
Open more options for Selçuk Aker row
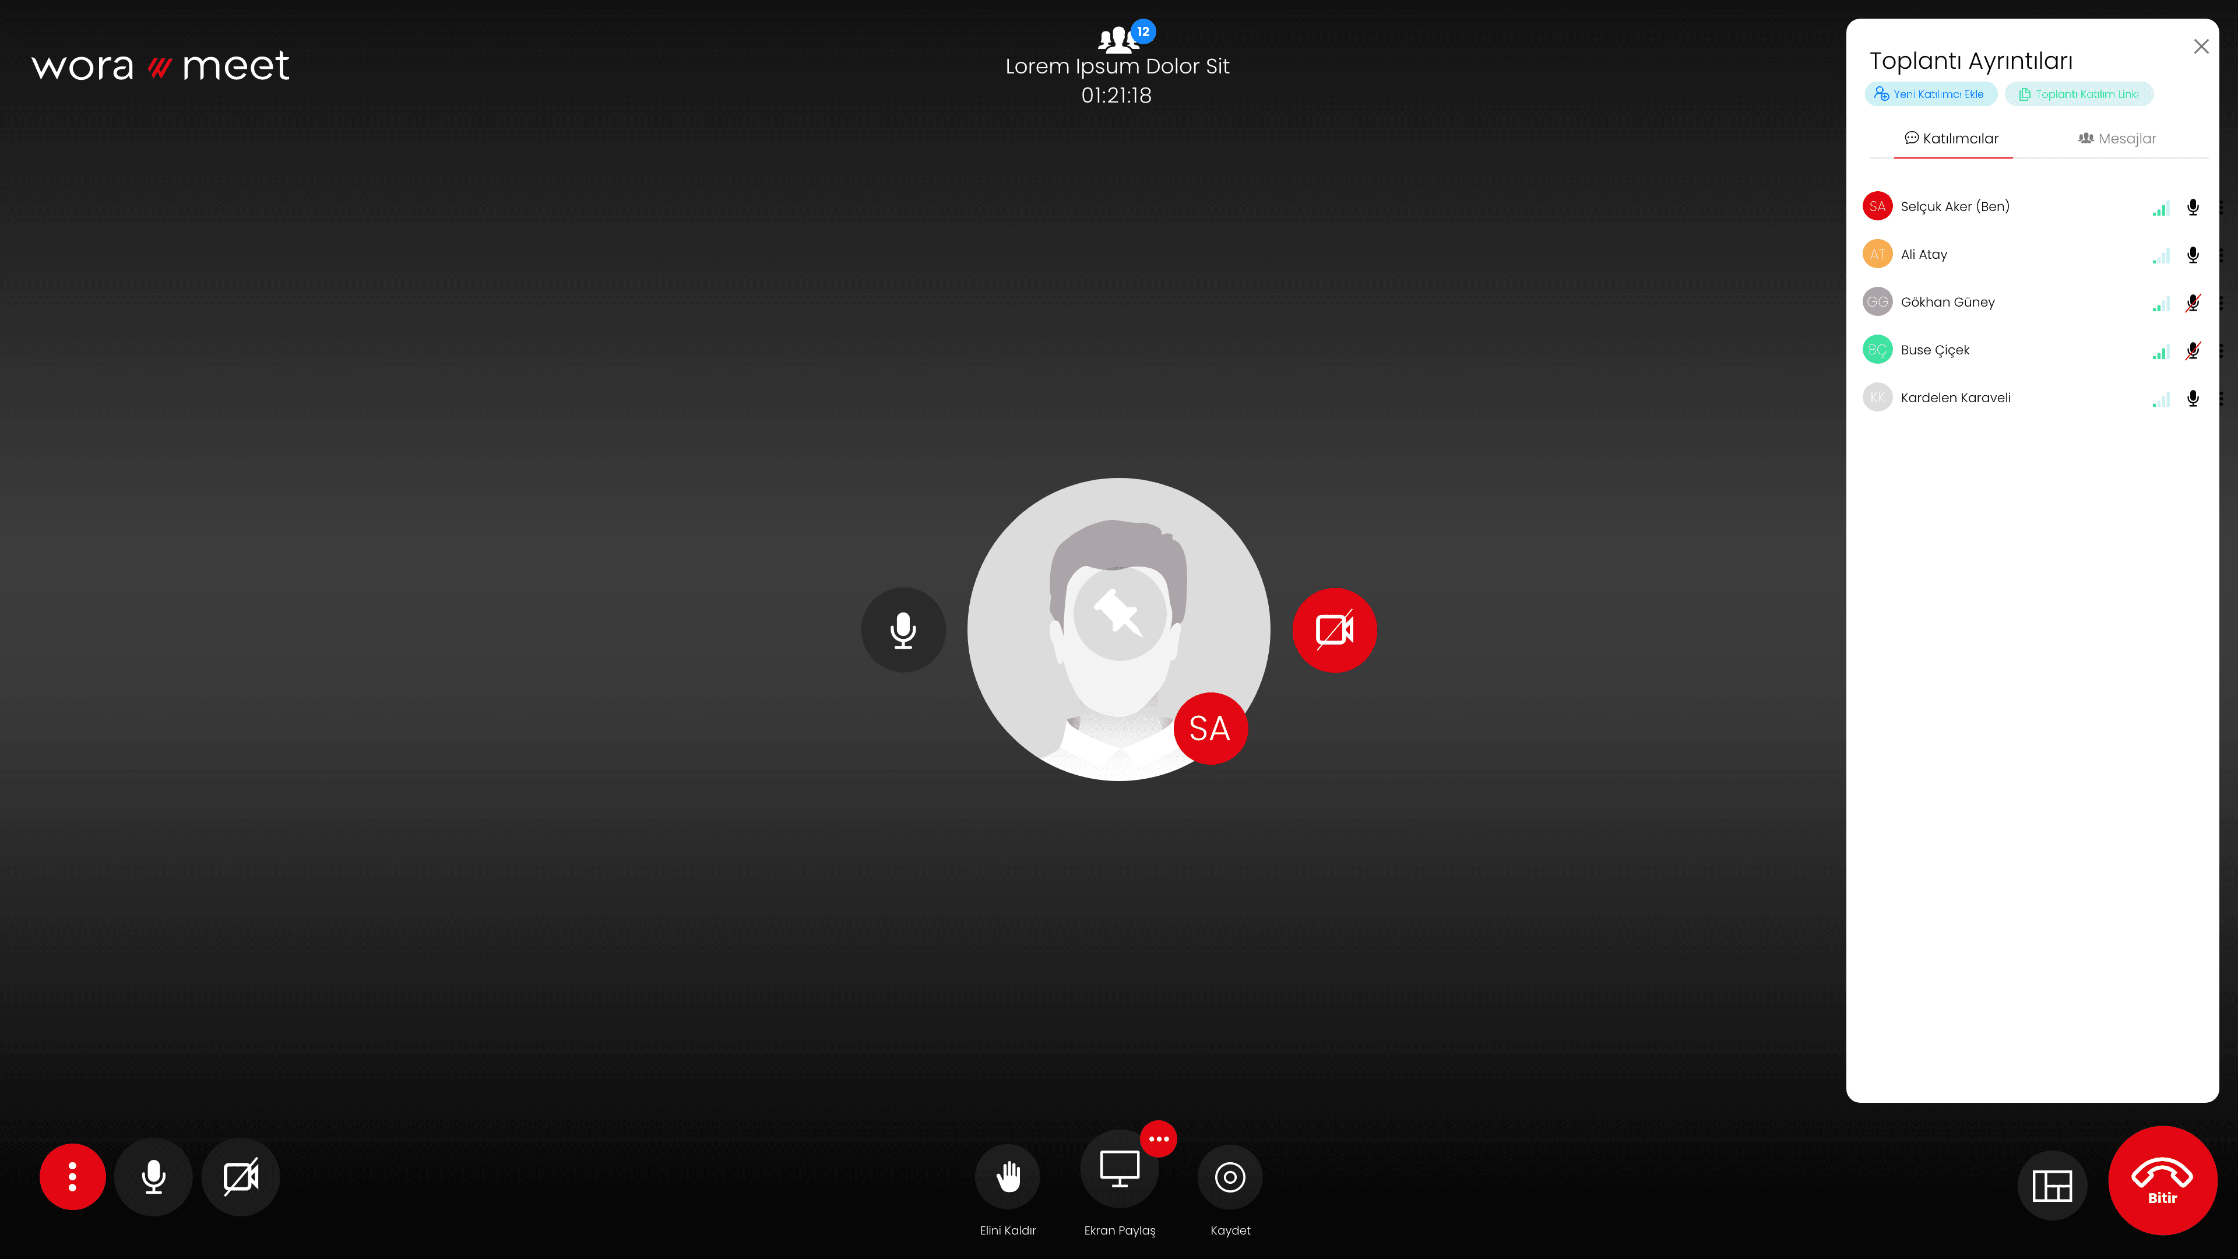point(2221,207)
